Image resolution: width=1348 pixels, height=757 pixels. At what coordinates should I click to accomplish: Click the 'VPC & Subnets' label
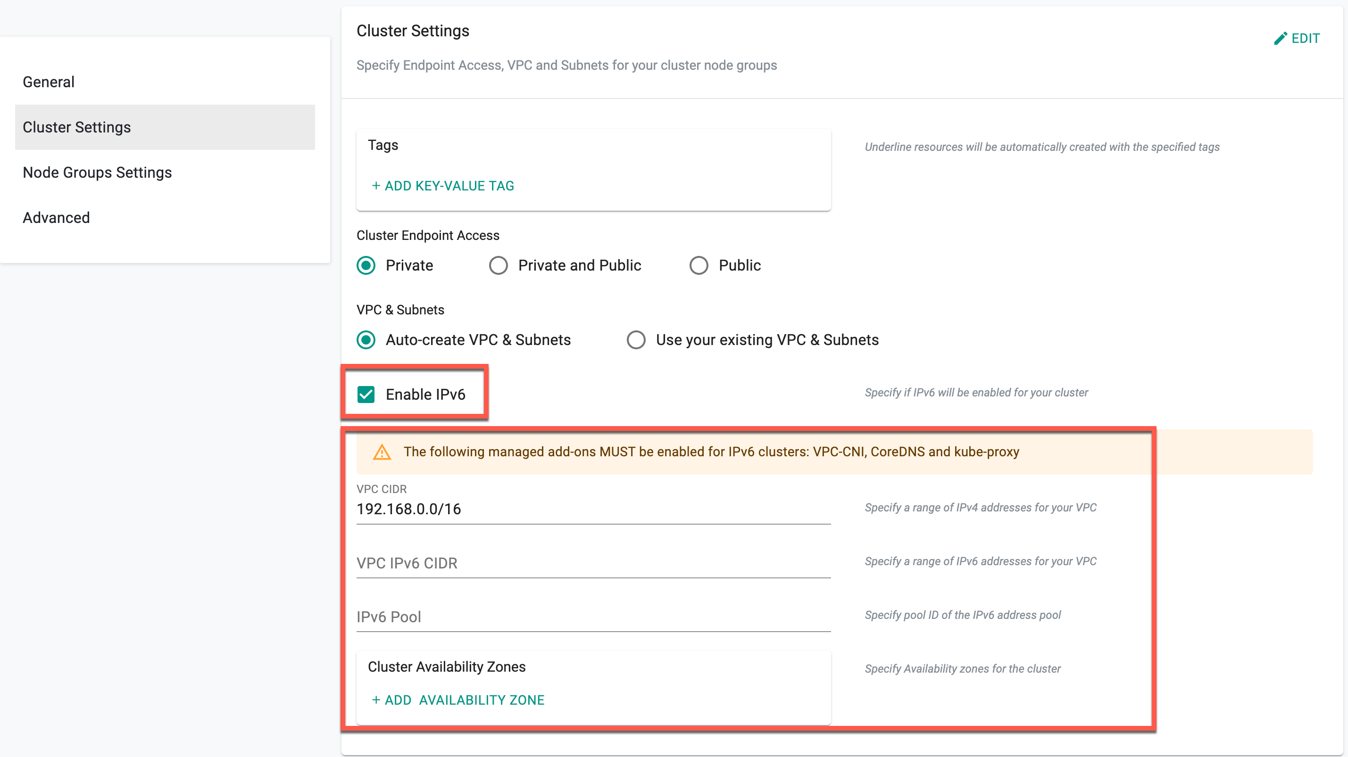(400, 310)
